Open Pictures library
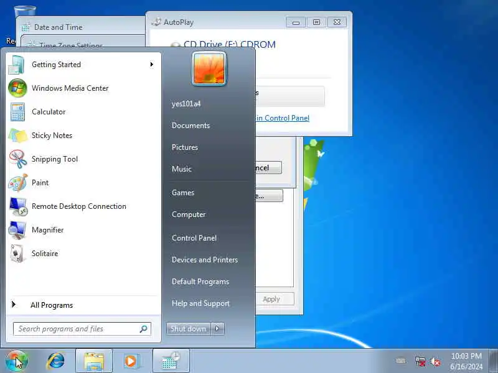 [x=184, y=147]
